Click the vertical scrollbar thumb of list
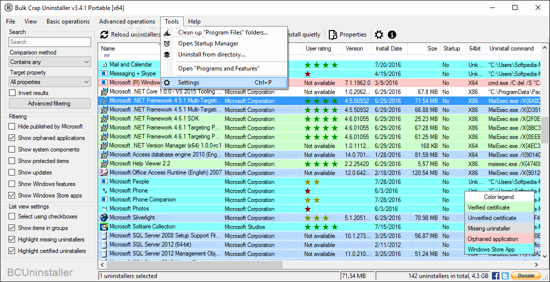Viewport: 550px width, 282px height. pyautogui.click(x=545, y=130)
